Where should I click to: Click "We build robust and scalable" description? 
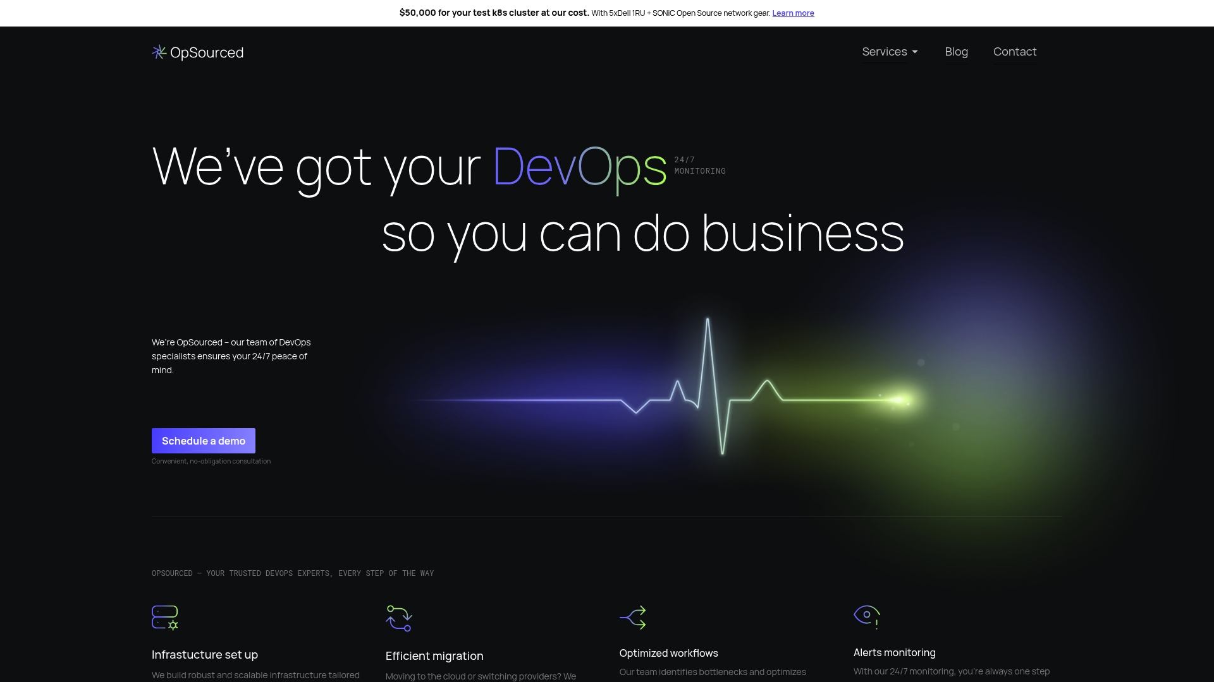click(x=255, y=675)
